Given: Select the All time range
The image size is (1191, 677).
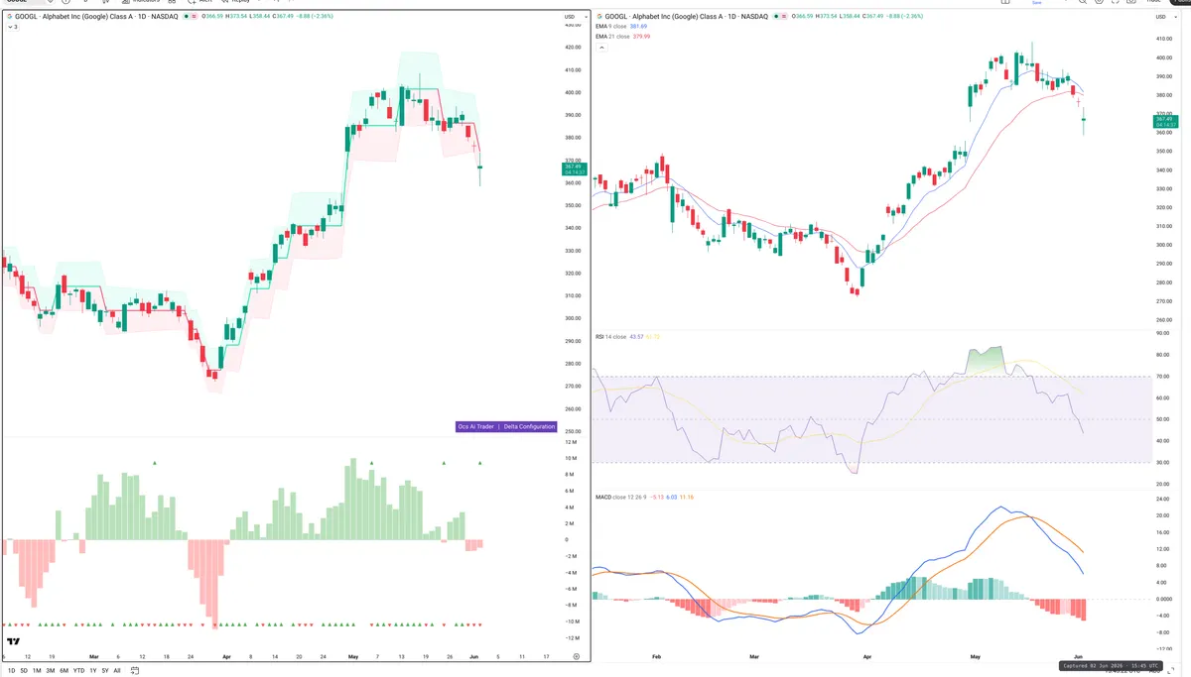Looking at the screenshot, I should coord(117,670).
